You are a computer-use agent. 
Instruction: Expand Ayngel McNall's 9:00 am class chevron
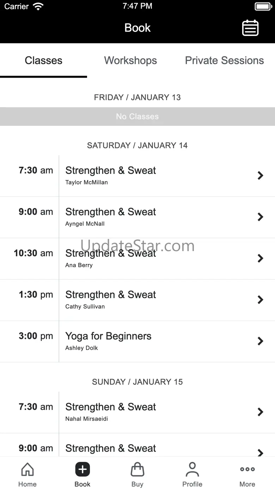tap(261, 217)
